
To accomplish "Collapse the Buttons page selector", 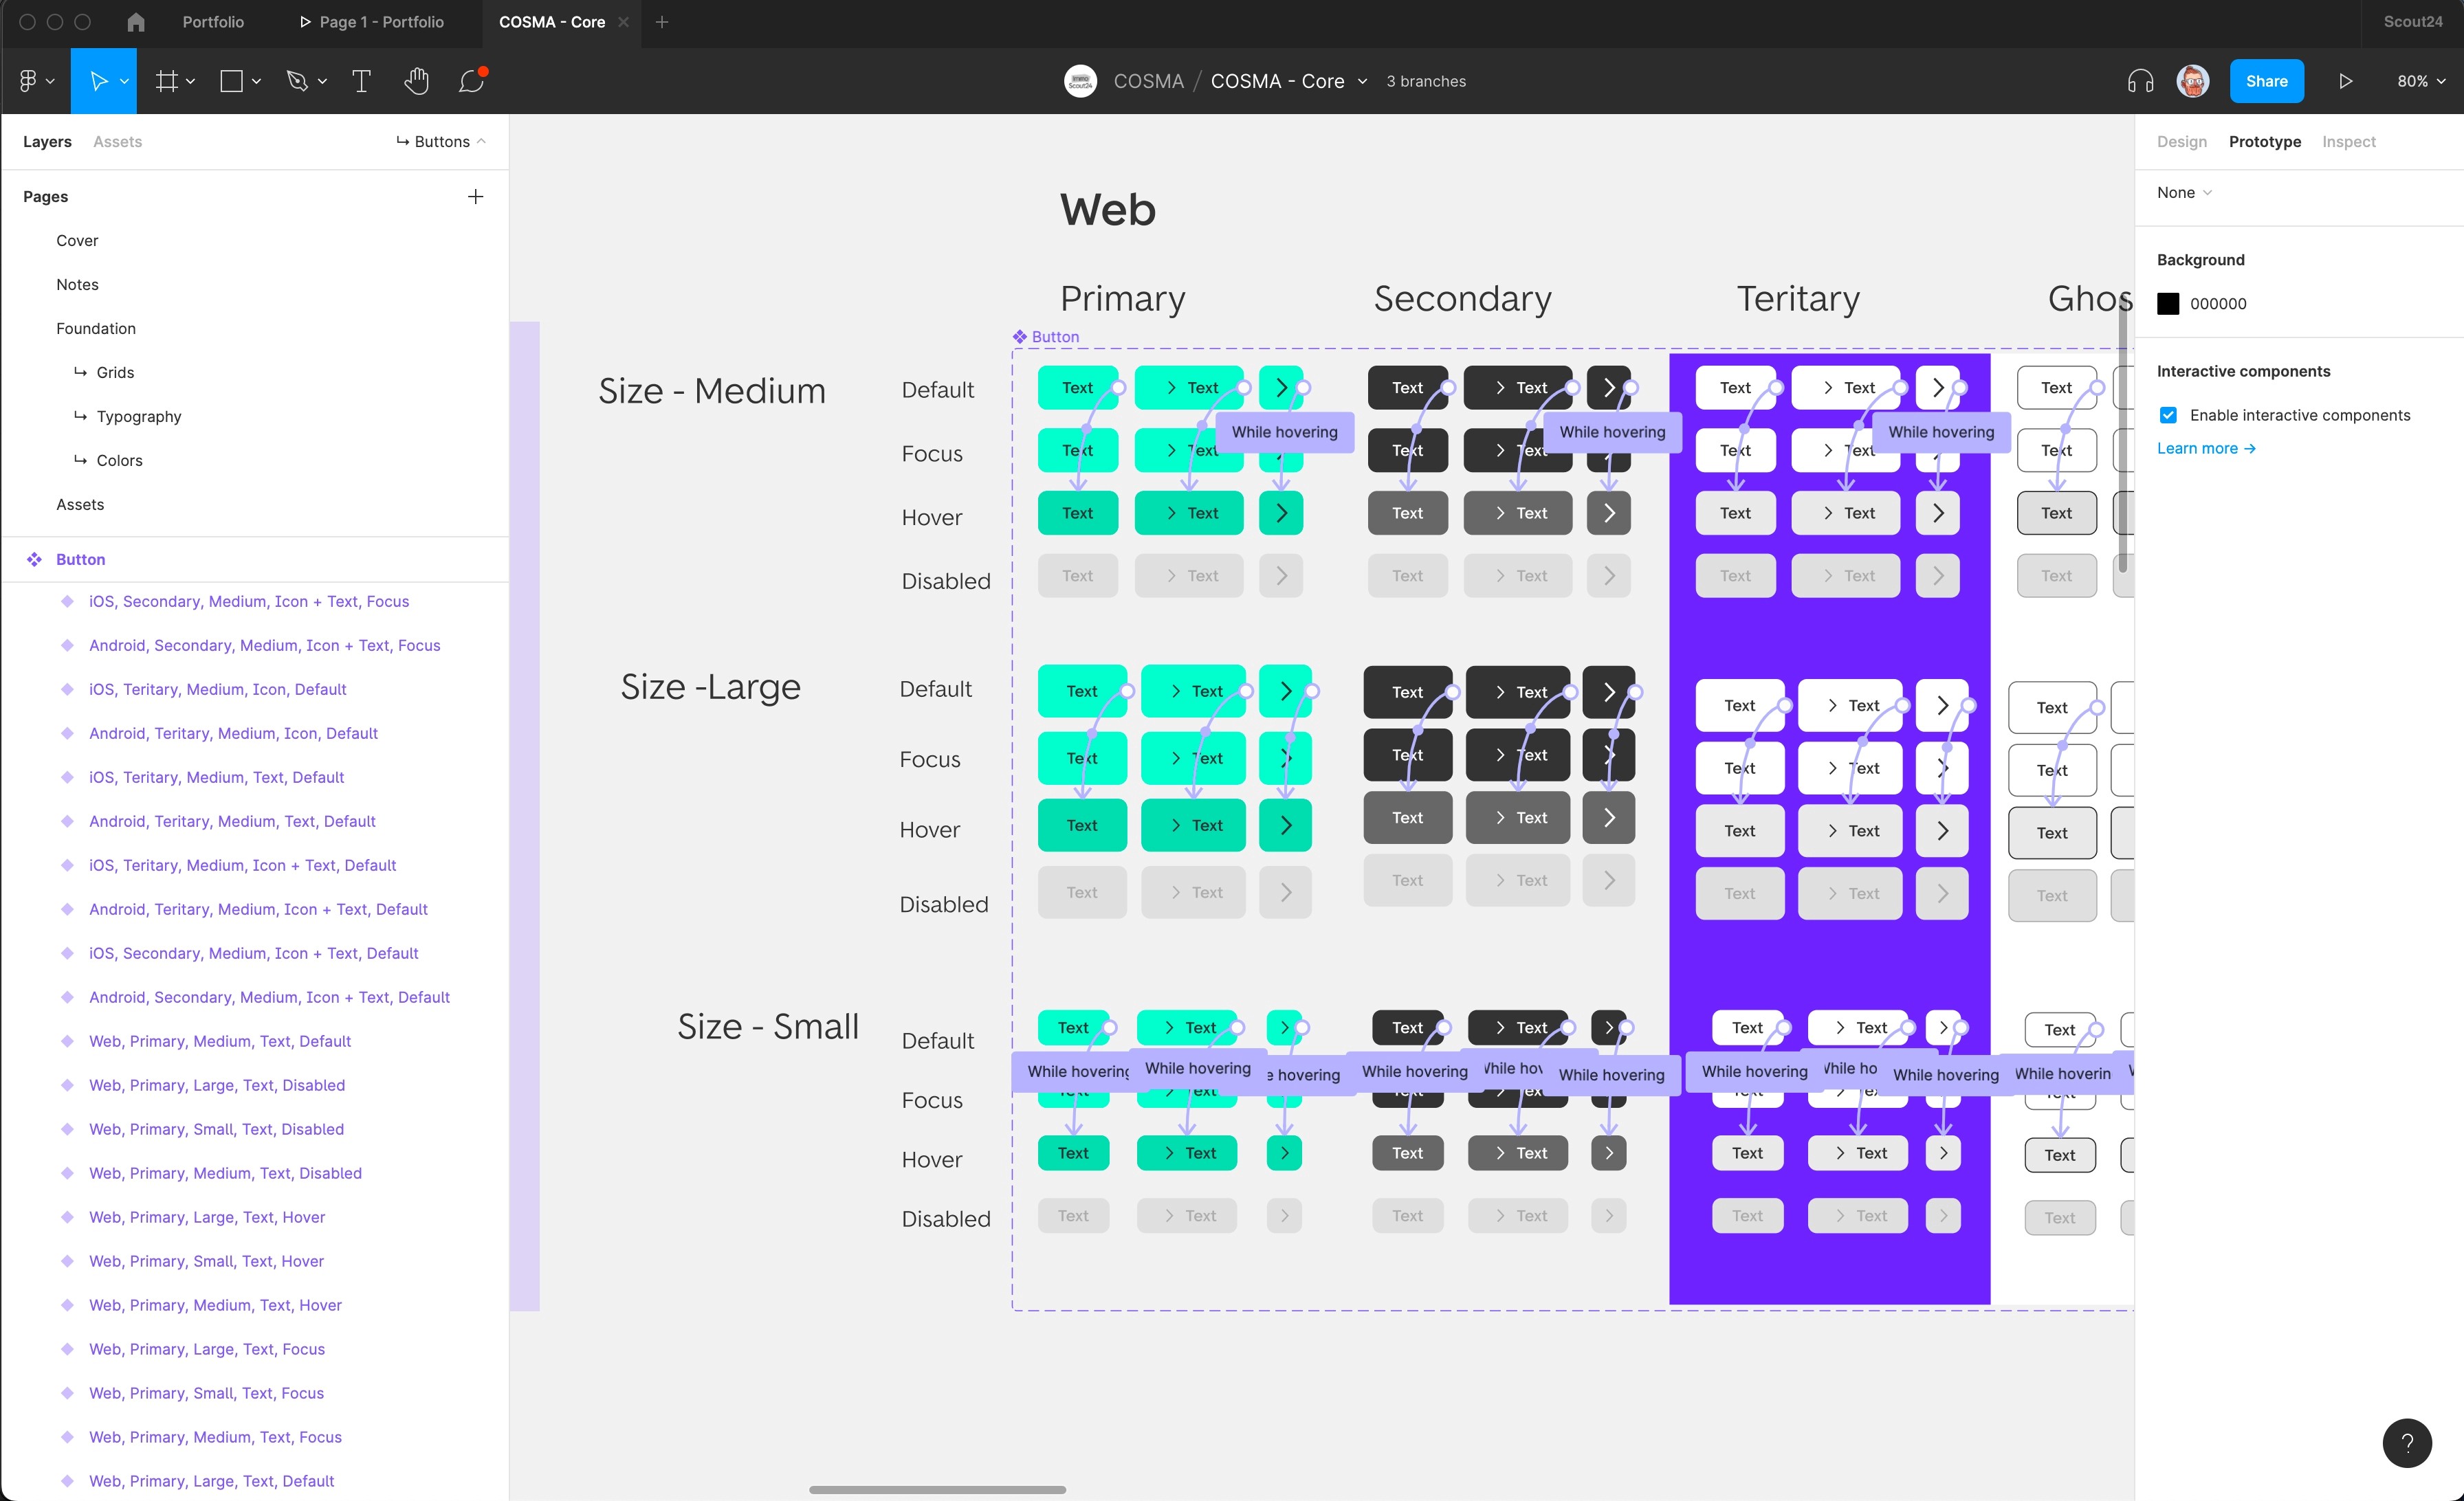I will pos(442,142).
